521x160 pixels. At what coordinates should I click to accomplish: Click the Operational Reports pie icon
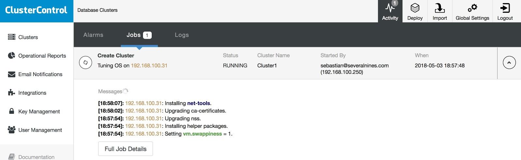click(x=12, y=56)
